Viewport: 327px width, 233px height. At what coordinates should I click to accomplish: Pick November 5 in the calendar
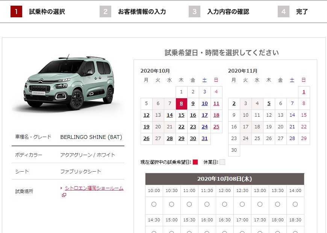[x=269, y=104]
